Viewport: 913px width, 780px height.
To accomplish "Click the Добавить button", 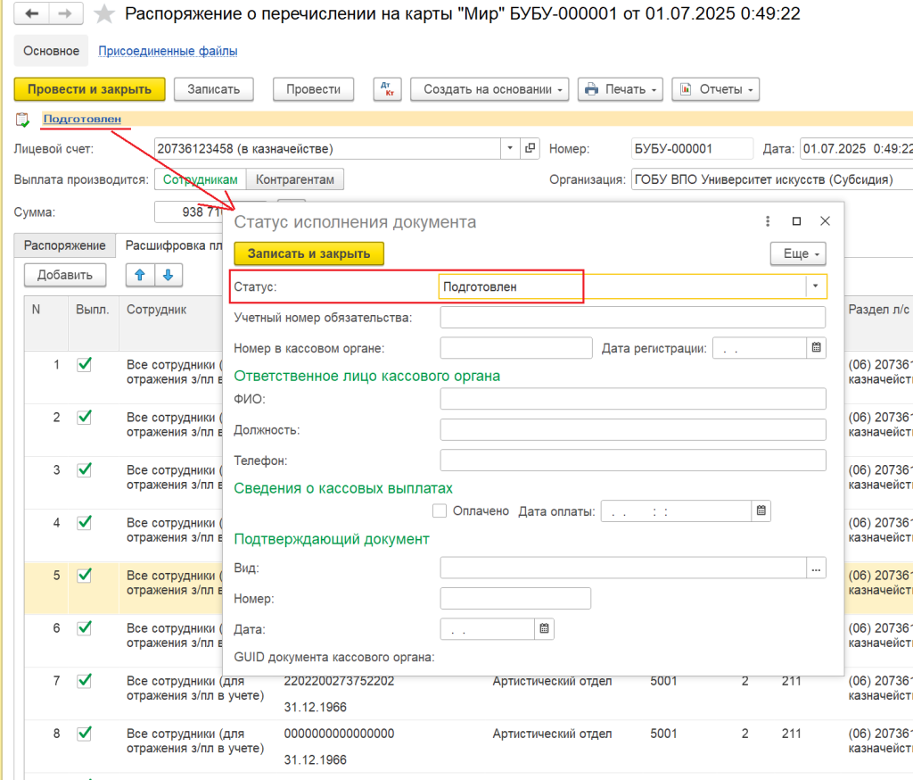I will [65, 275].
